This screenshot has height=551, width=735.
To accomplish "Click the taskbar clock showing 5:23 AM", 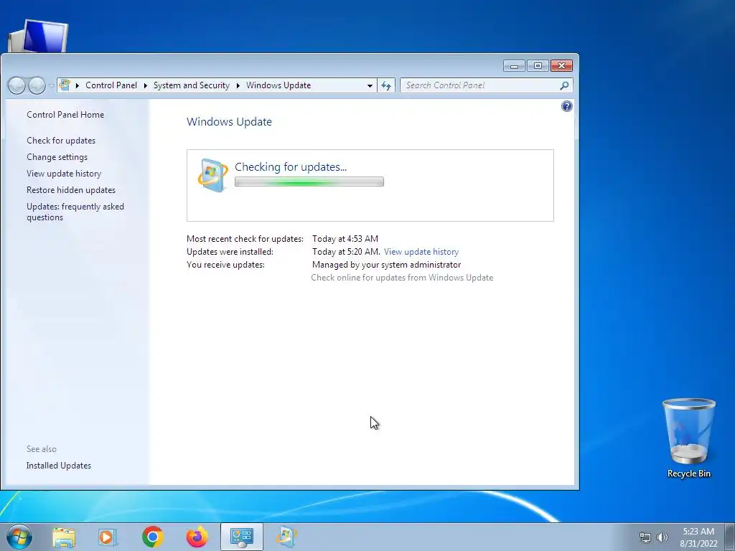I will (x=698, y=537).
